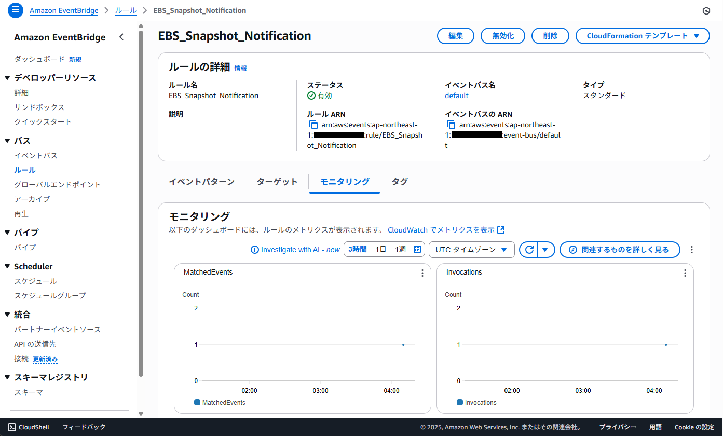Refresh the monitoring dashboard
The image size is (723, 436).
point(529,250)
